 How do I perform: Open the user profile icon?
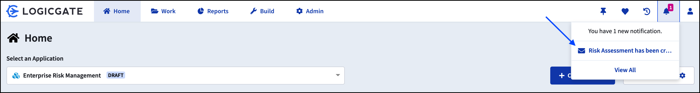690,11
